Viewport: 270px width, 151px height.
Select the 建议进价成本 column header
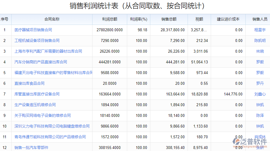click(228, 19)
